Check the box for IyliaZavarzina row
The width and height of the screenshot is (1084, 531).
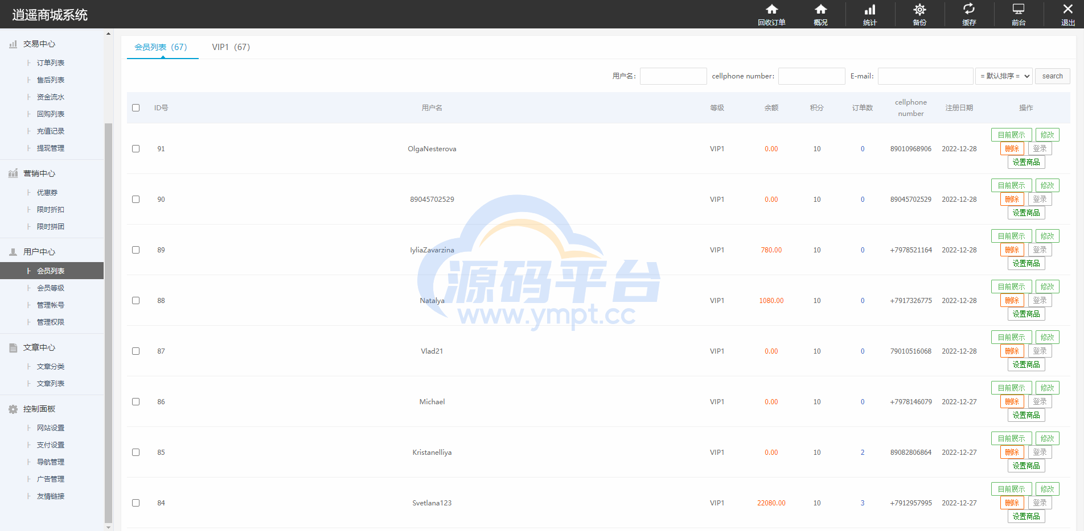click(135, 250)
